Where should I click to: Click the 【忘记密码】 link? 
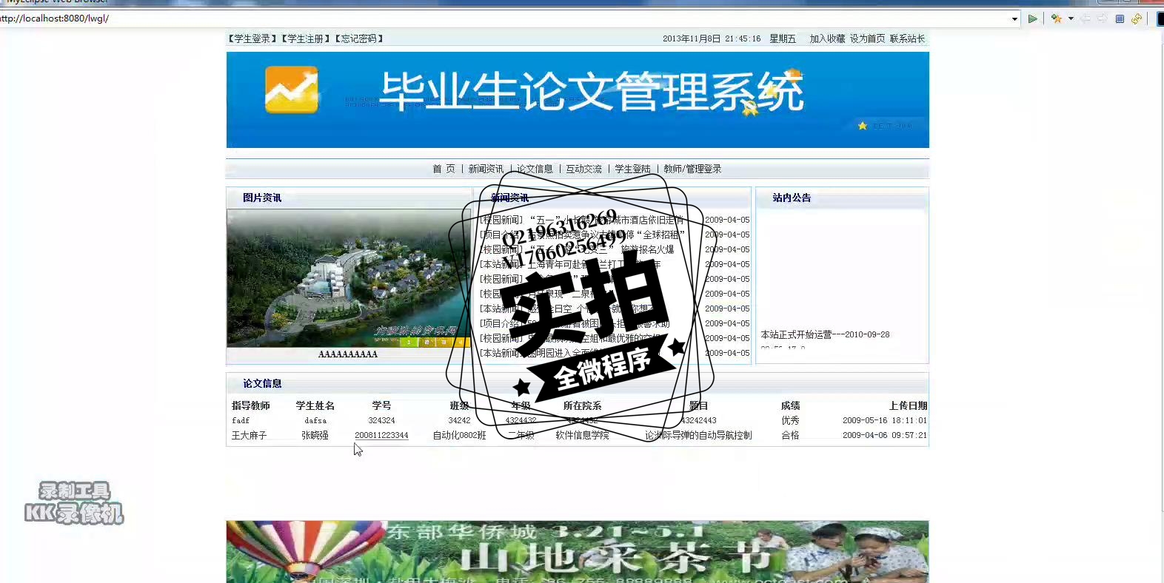[x=359, y=38]
